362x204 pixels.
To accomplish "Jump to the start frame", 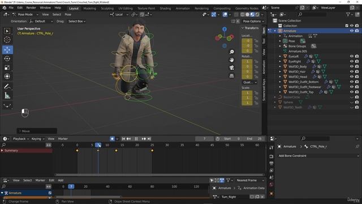I will (123, 139).
